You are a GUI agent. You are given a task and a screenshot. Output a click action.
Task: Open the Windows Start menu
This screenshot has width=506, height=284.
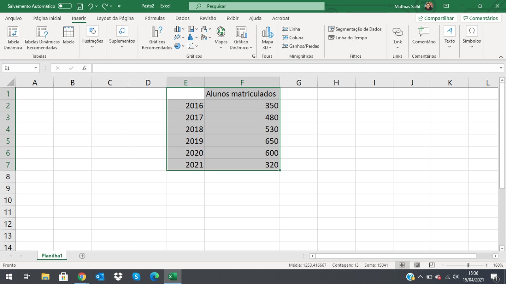8,276
